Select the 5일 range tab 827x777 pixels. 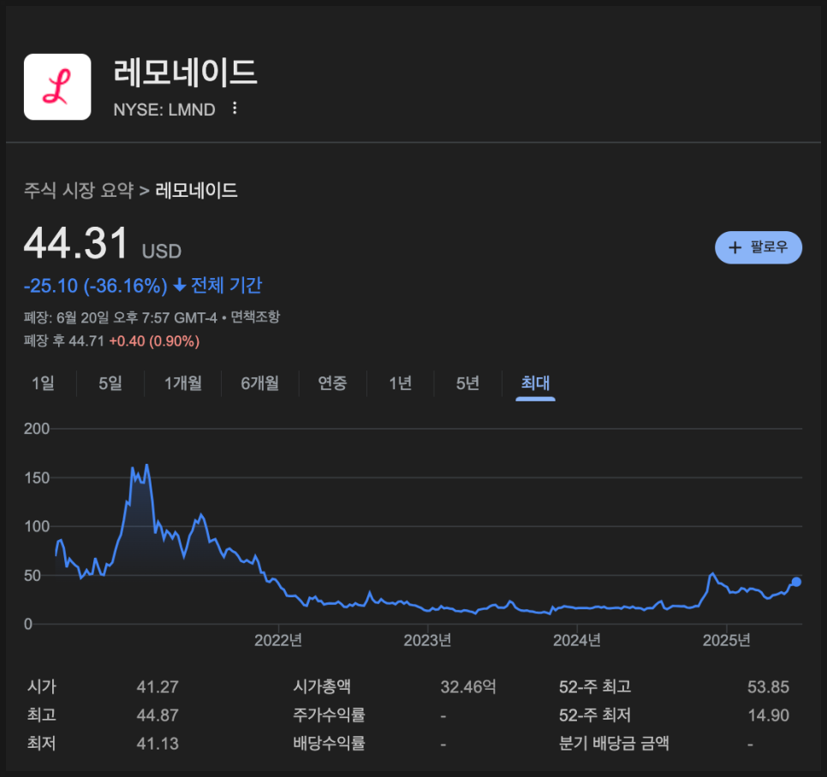110,383
